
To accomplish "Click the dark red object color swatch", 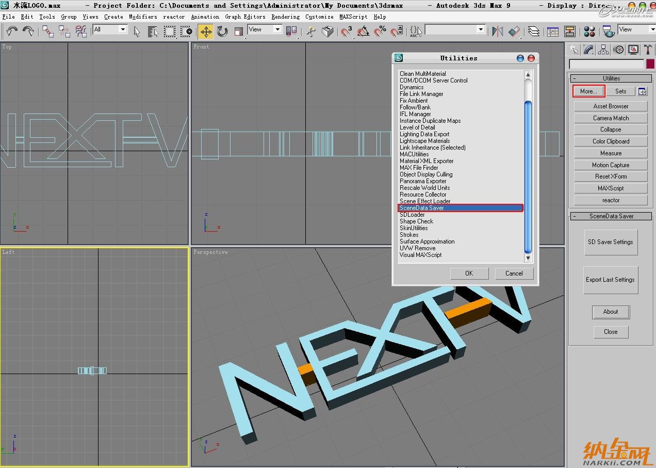I will (650, 64).
